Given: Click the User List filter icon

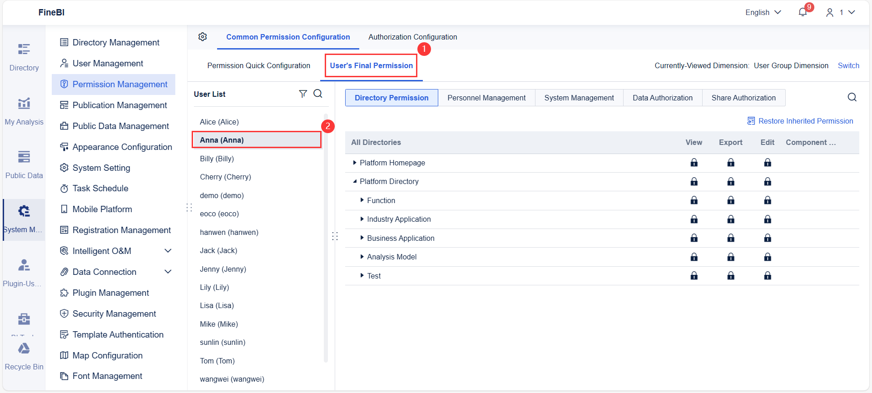Looking at the screenshot, I should pos(303,94).
